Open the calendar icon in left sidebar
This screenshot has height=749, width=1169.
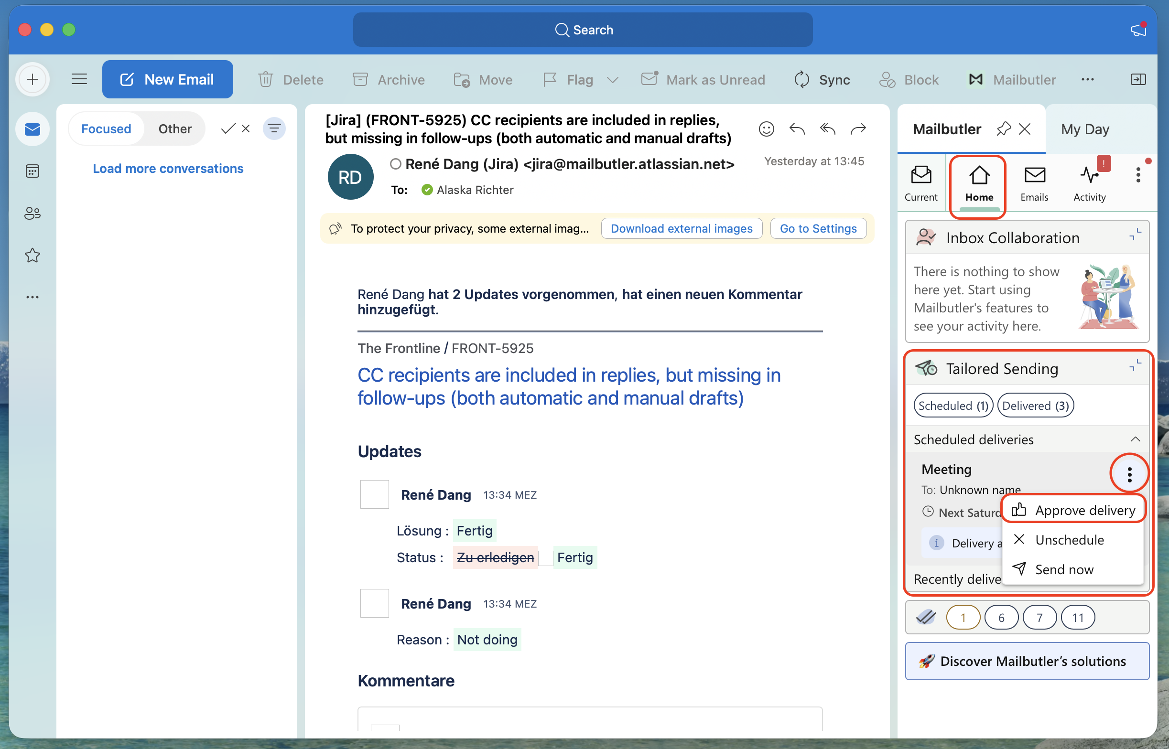32,171
